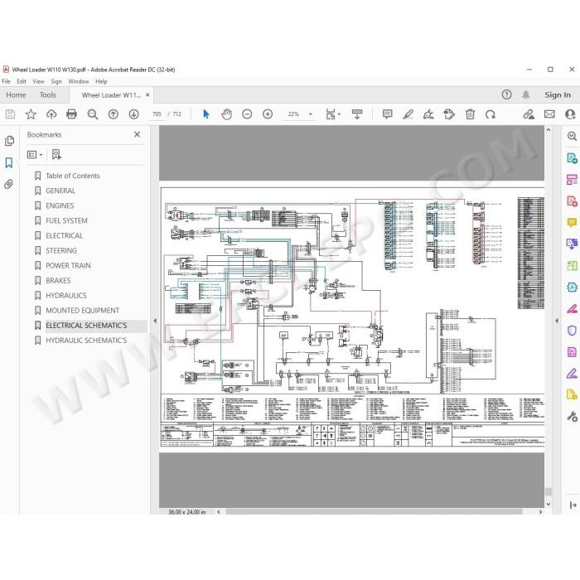Click the horizontal scrollbar at bottom
The height and width of the screenshot is (580, 580).
coord(374,511)
